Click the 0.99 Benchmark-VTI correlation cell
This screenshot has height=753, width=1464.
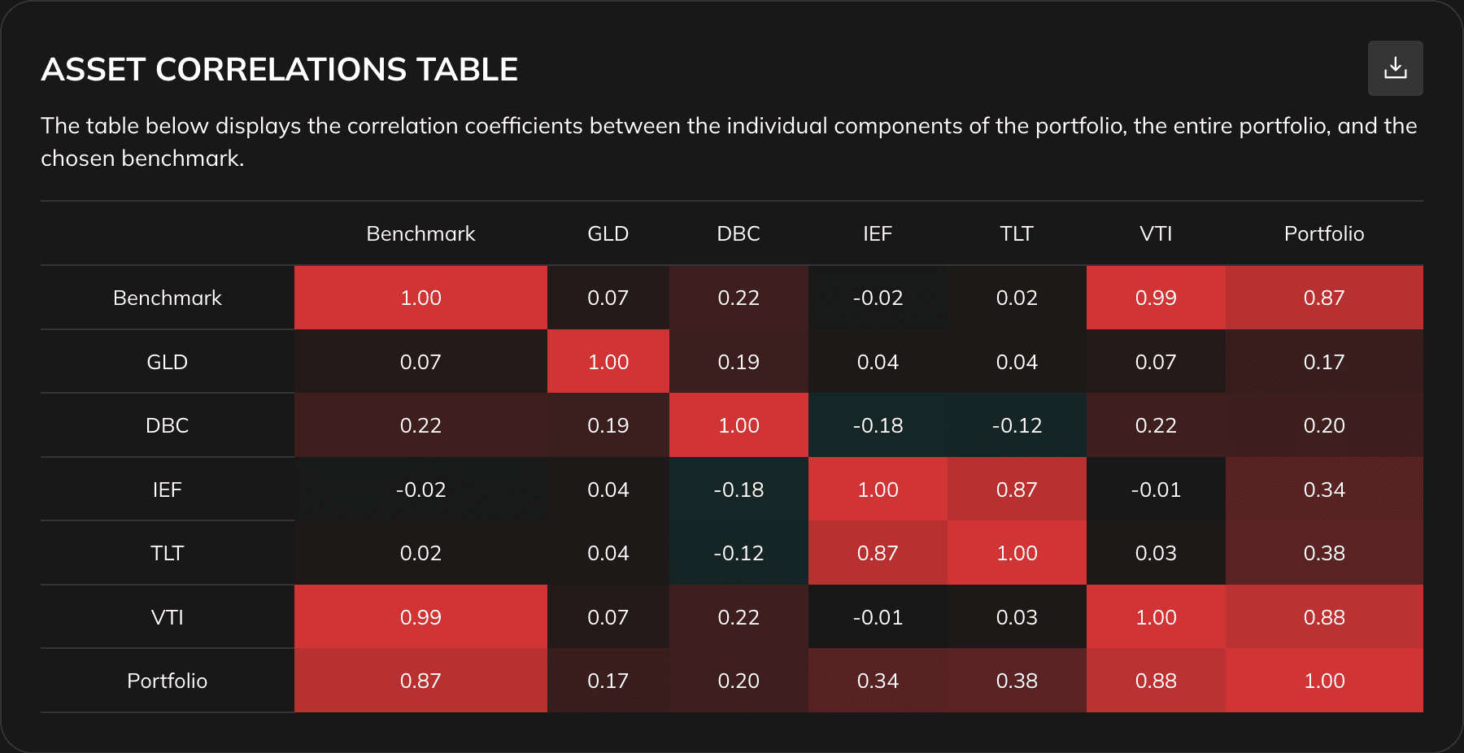pos(1156,298)
